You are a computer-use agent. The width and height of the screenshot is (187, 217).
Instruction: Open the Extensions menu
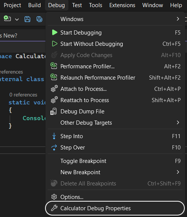coord(122,5)
